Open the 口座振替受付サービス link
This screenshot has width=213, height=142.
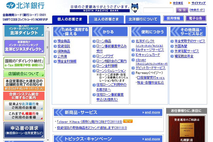151,78
